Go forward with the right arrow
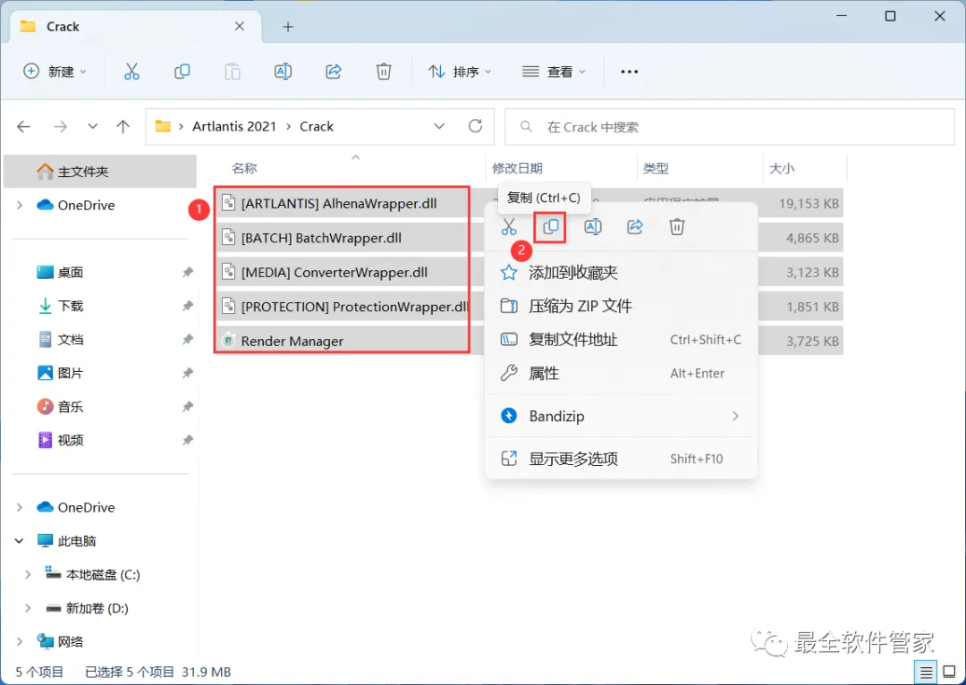The width and height of the screenshot is (966, 685). [x=60, y=127]
